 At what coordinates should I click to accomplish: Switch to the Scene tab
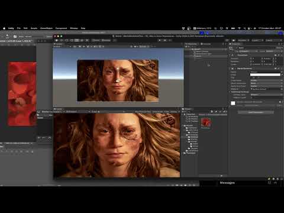click(x=58, y=44)
